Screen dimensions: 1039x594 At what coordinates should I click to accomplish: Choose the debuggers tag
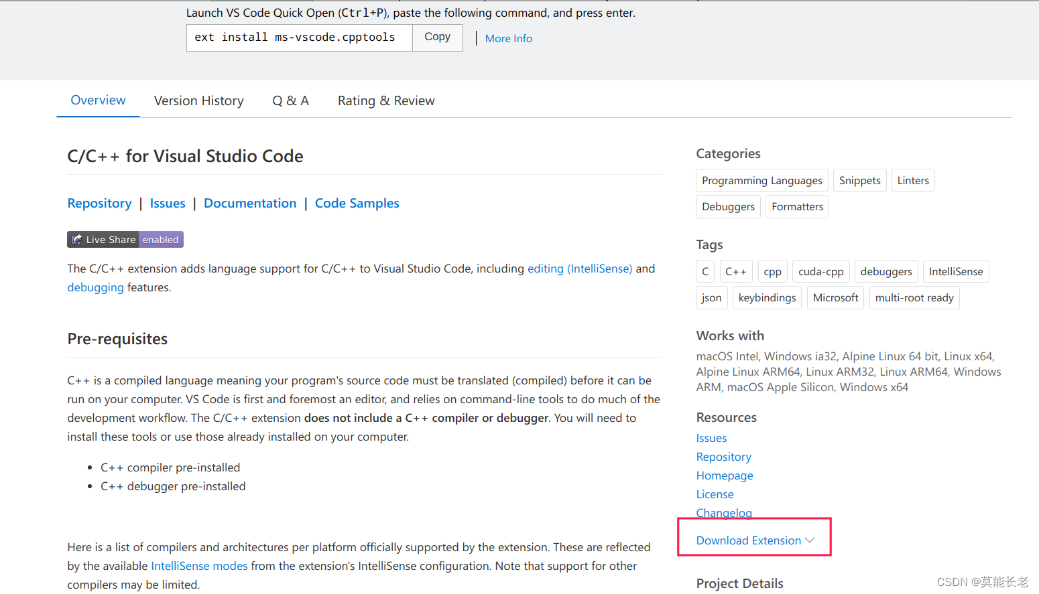click(886, 271)
